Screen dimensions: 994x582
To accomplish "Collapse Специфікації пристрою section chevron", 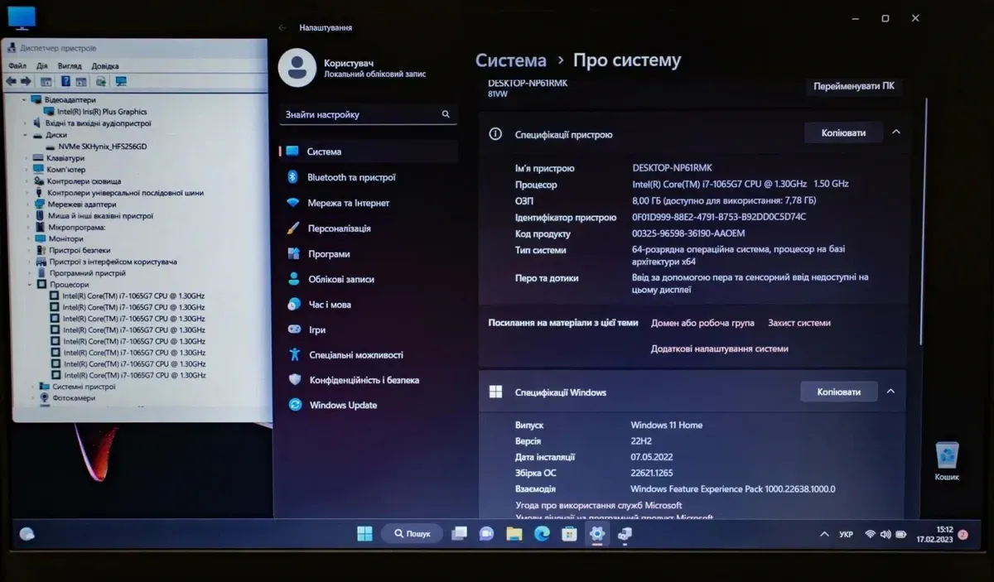I will click(895, 132).
